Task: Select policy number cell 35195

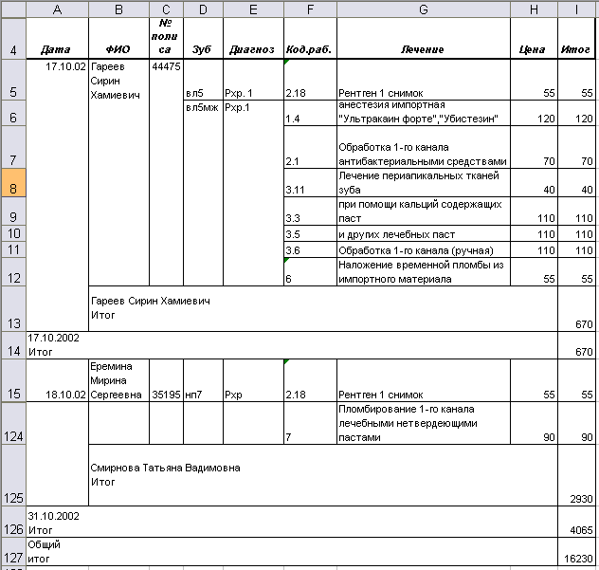Action: pyautogui.click(x=166, y=380)
